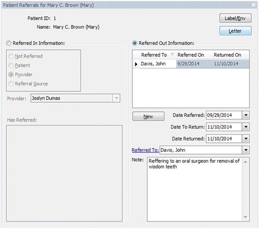Open the Provider dropdown list

[116, 98]
